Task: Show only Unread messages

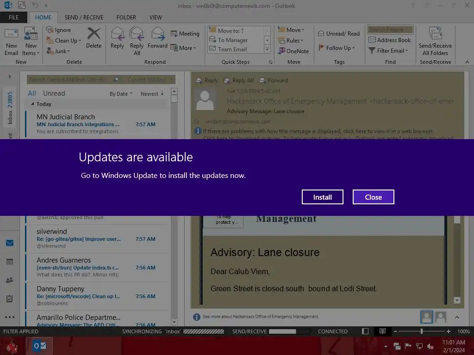Action: point(54,93)
